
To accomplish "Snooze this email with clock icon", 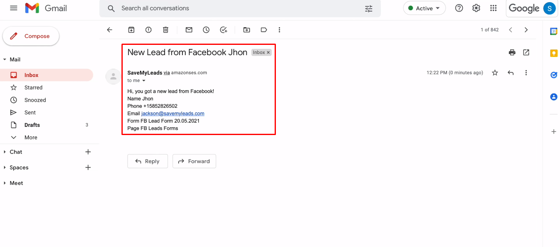I will (x=206, y=30).
